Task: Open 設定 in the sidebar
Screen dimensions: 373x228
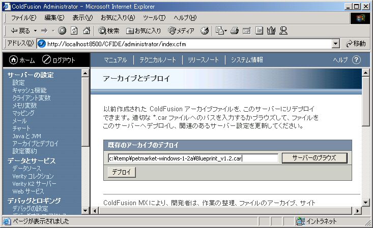Action: 18,83
